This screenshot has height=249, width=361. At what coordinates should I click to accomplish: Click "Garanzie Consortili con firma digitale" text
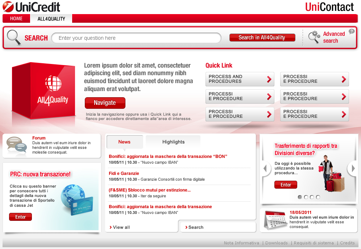tap(173, 179)
